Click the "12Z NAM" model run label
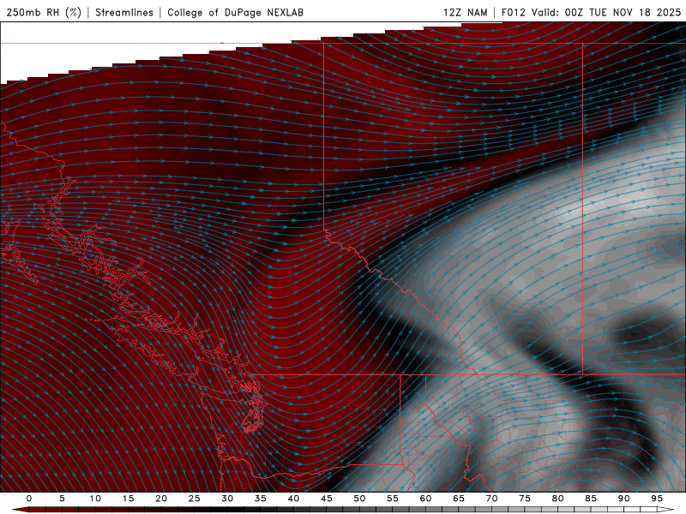This screenshot has height=514, width=686. pyautogui.click(x=465, y=12)
